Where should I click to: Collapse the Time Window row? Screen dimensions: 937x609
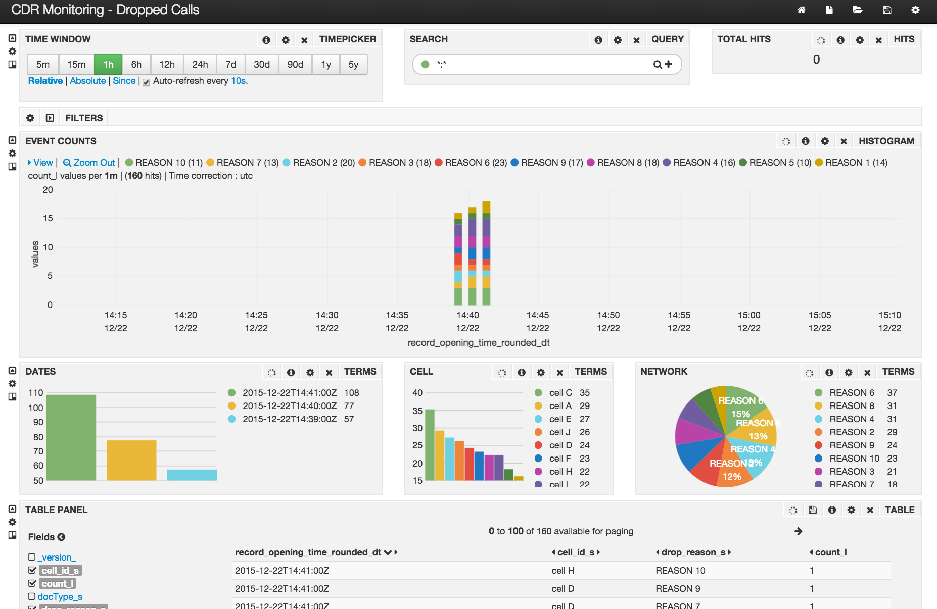click(12, 37)
